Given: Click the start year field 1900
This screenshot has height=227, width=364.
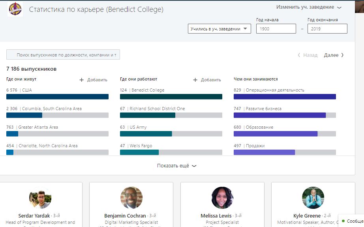Looking at the screenshot, I should coord(276,28).
